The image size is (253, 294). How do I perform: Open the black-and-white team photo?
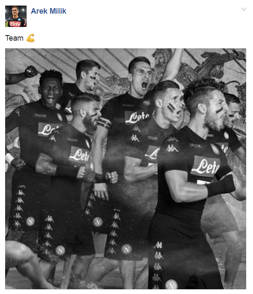[x=126, y=169]
